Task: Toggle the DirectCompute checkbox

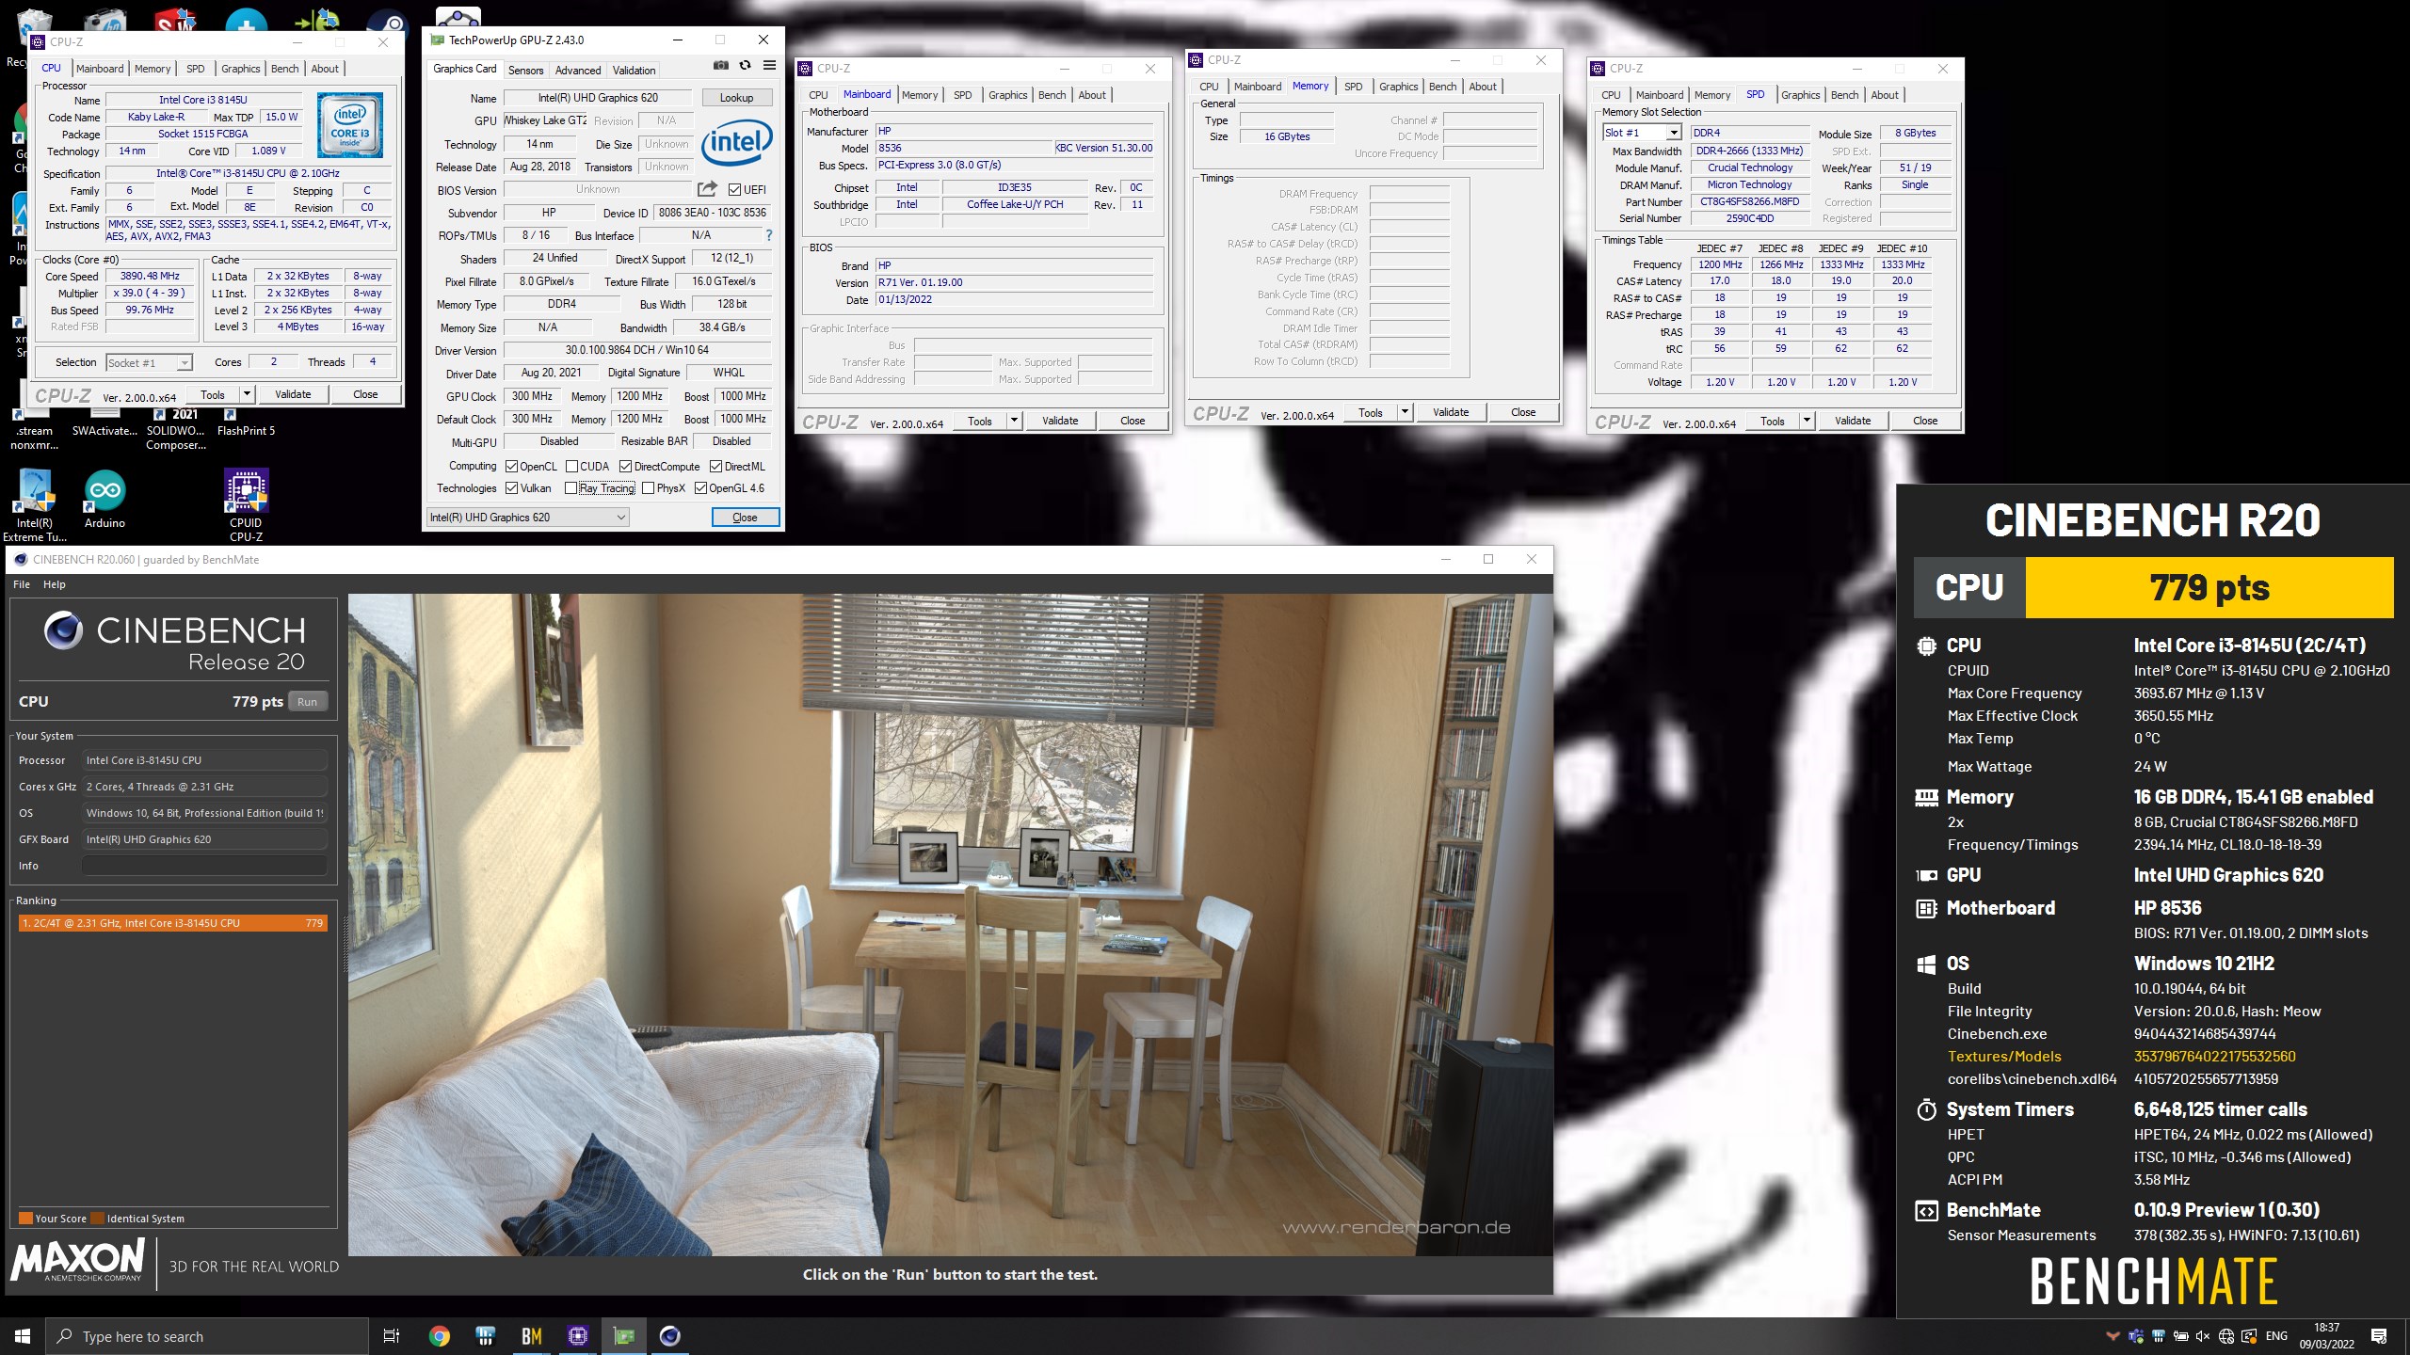Action: click(x=625, y=467)
